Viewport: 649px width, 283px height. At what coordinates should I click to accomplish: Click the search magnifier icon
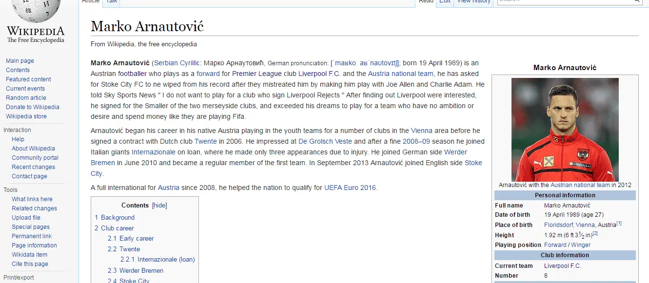[x=636, y=1]
